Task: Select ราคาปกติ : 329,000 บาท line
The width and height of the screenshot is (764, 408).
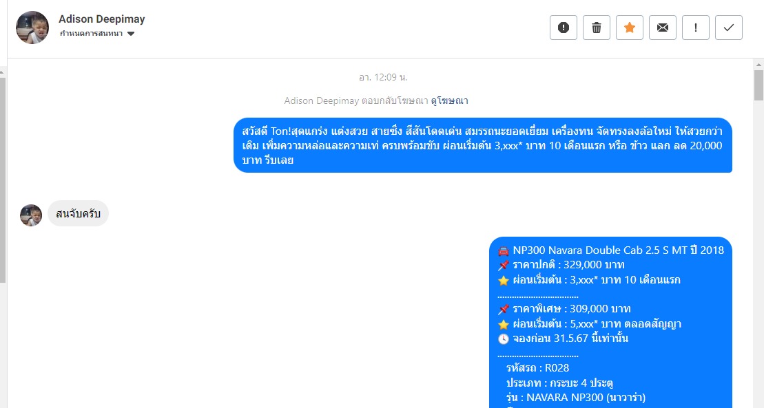Action: click(x=561, y=265)
